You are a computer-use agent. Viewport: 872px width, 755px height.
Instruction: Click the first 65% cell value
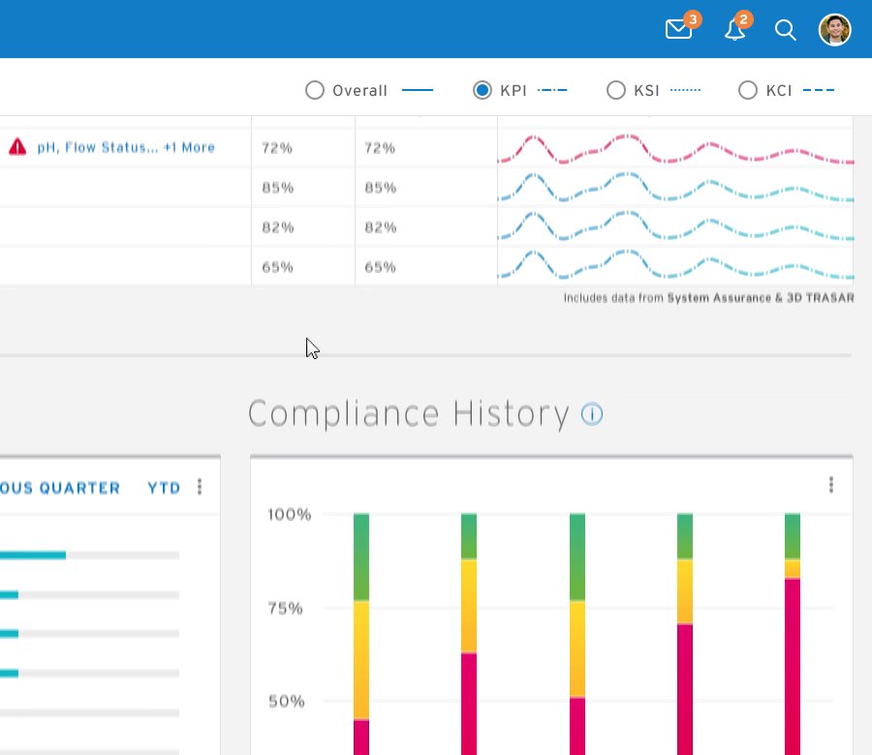(277, 267)
